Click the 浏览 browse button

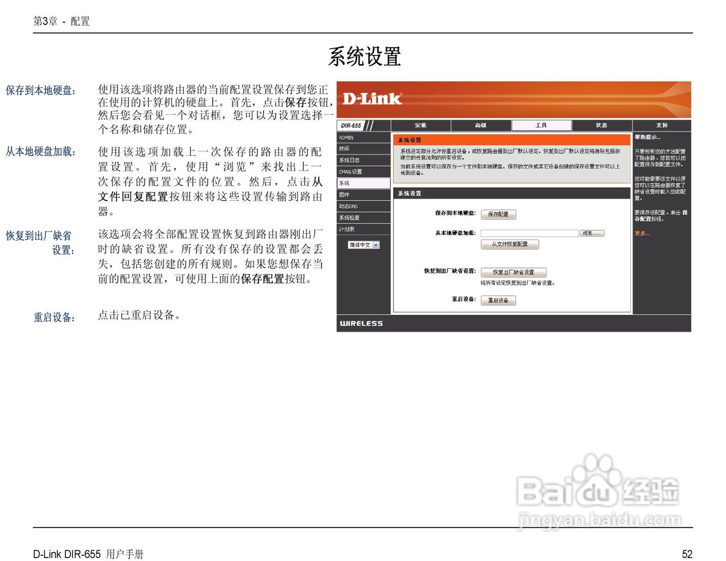(x=592, y=233)
